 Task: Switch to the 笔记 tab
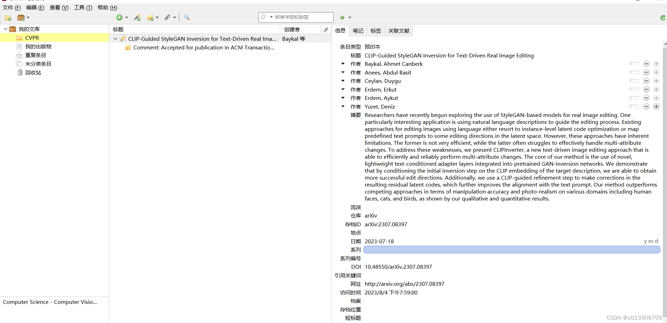pyautogui.click(x=358, y=31)
